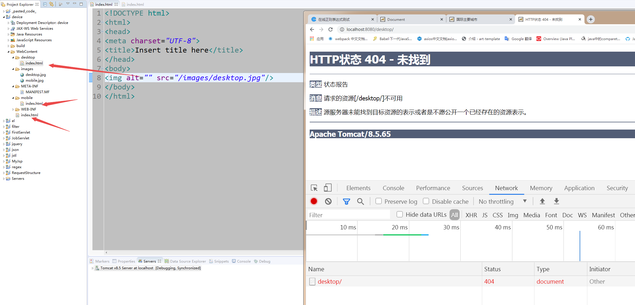Open the No throttling dropdown
The image size is (635, 305).
(x=503, y=201)
